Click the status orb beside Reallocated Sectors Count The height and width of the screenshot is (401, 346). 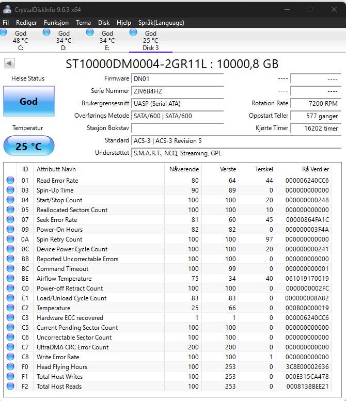point(10,210)
